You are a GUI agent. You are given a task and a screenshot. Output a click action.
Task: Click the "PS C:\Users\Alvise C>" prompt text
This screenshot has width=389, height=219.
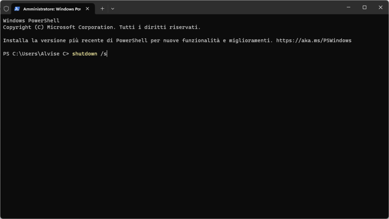point(36,54)
